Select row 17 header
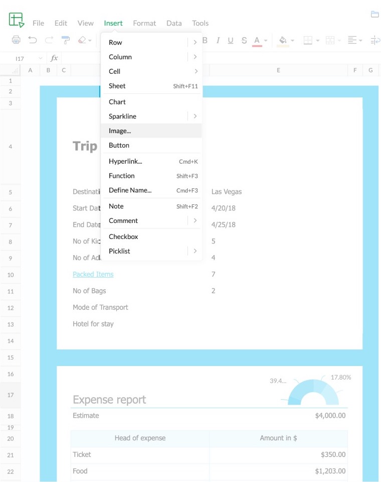The width and height of the screenshot is (381, 482). click(11, 395)
